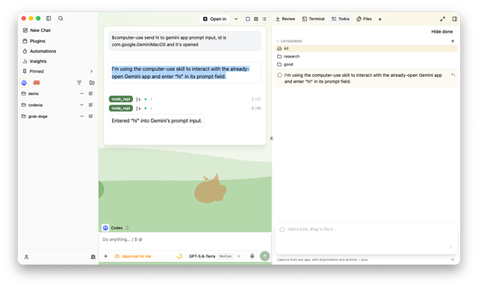478x288 pixels.
Task: Select the good category folder
Action: point(366,64)
